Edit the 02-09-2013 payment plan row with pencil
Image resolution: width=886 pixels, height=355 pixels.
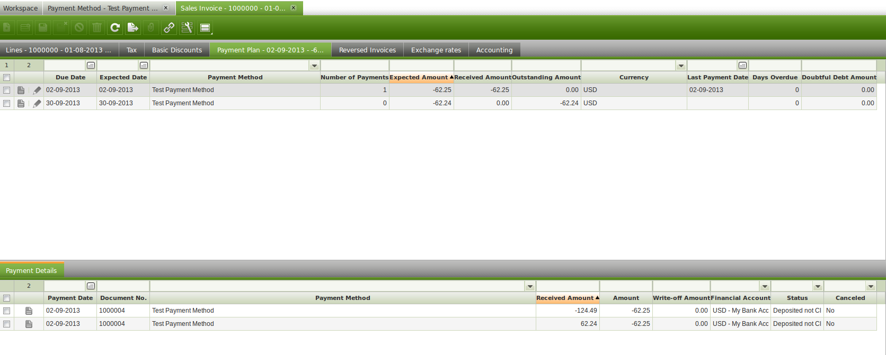[x=37, y=90]
